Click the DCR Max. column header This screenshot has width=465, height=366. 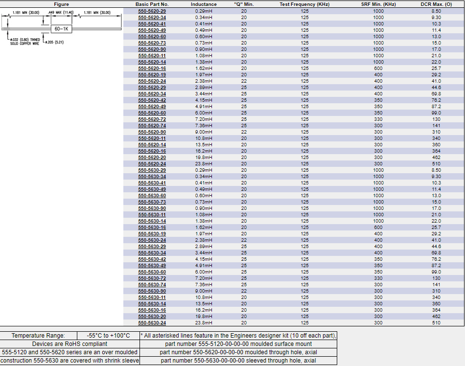[436, 4]
